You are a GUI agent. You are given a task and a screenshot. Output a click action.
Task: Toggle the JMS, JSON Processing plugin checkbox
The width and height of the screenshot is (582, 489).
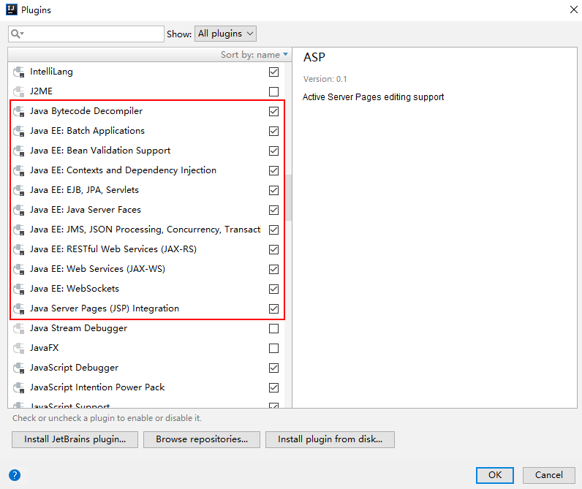pos(273,230)
